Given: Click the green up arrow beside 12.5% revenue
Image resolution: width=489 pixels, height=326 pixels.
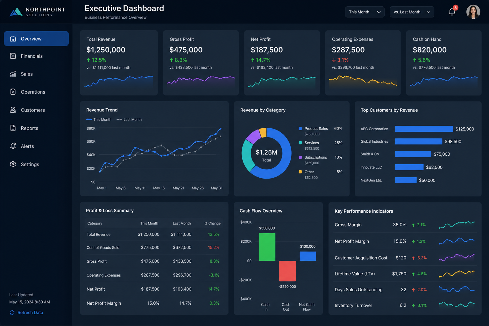Looking at the screenshot, I should click(x=89, y=60).
